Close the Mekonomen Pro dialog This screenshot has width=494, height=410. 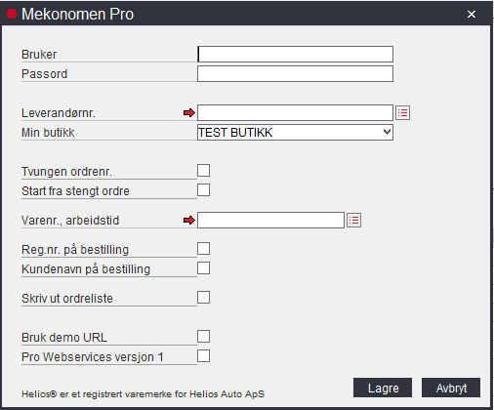[472, 14]
